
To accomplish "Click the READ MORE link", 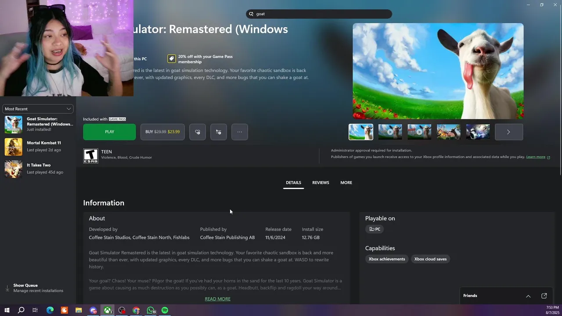I will pyautogui.click(x=217, y=299).
